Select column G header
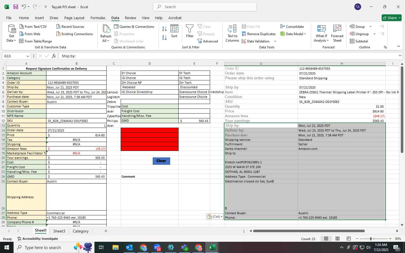405x253 pixels. (261, 64)
